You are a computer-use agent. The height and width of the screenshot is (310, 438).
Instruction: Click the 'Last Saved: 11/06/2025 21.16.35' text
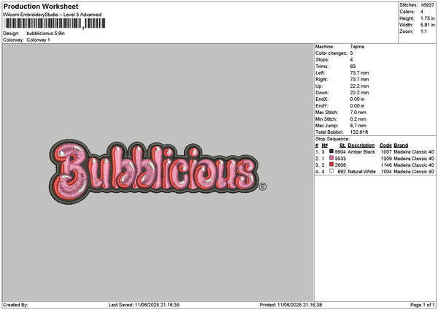(x=144, y=305)
